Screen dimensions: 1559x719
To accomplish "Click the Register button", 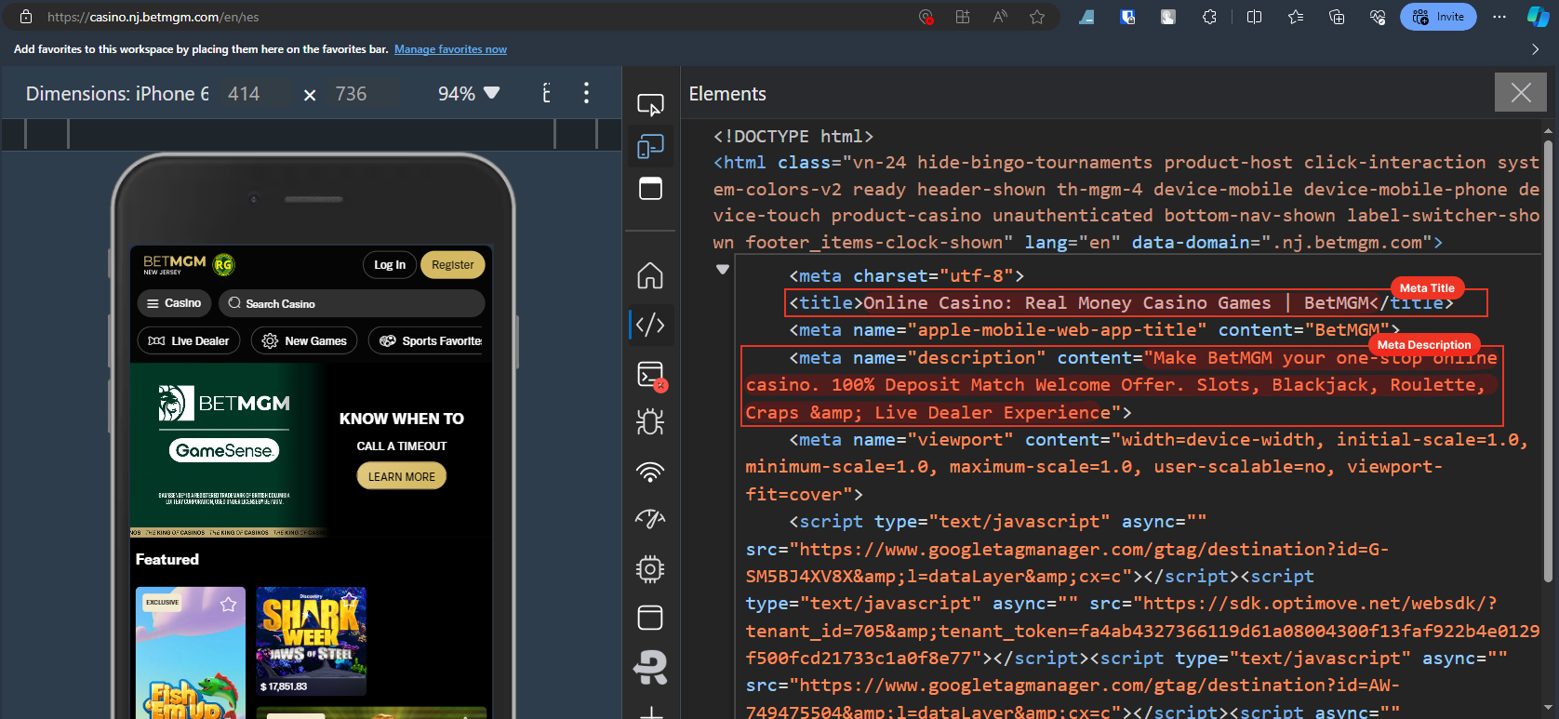I will click(453, 265).
